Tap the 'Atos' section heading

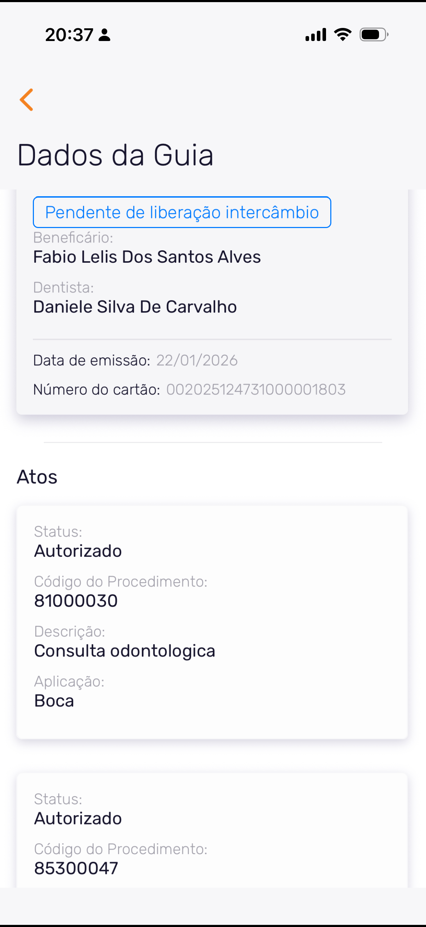tap(37, 477)
